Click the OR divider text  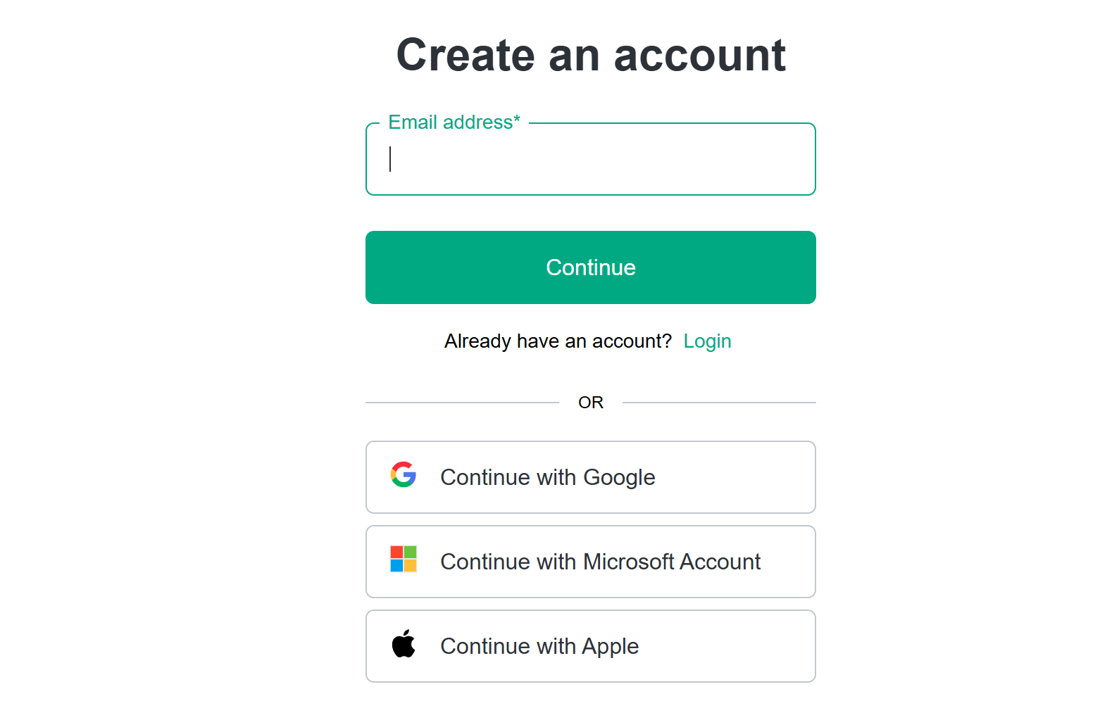(x=590, y=402)
